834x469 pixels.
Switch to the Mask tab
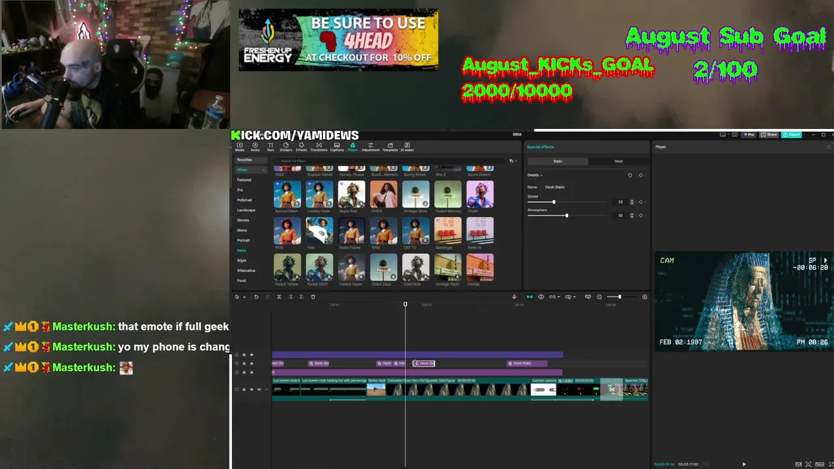pyautogui.click(x=618, y=161)
